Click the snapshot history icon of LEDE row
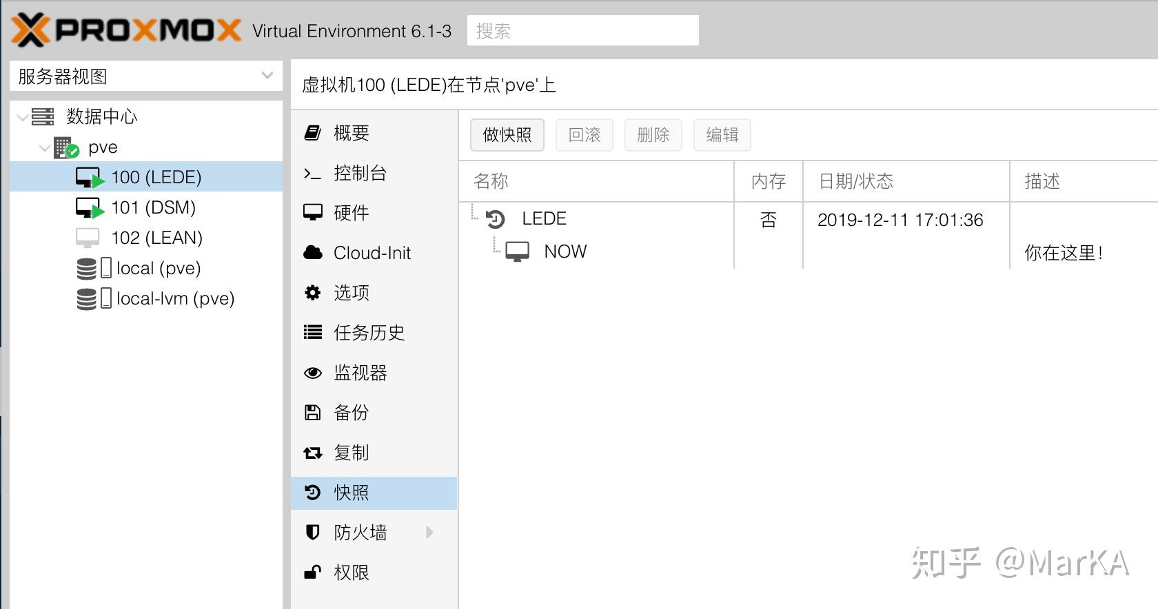1158x609 pixels. (496, 219)
